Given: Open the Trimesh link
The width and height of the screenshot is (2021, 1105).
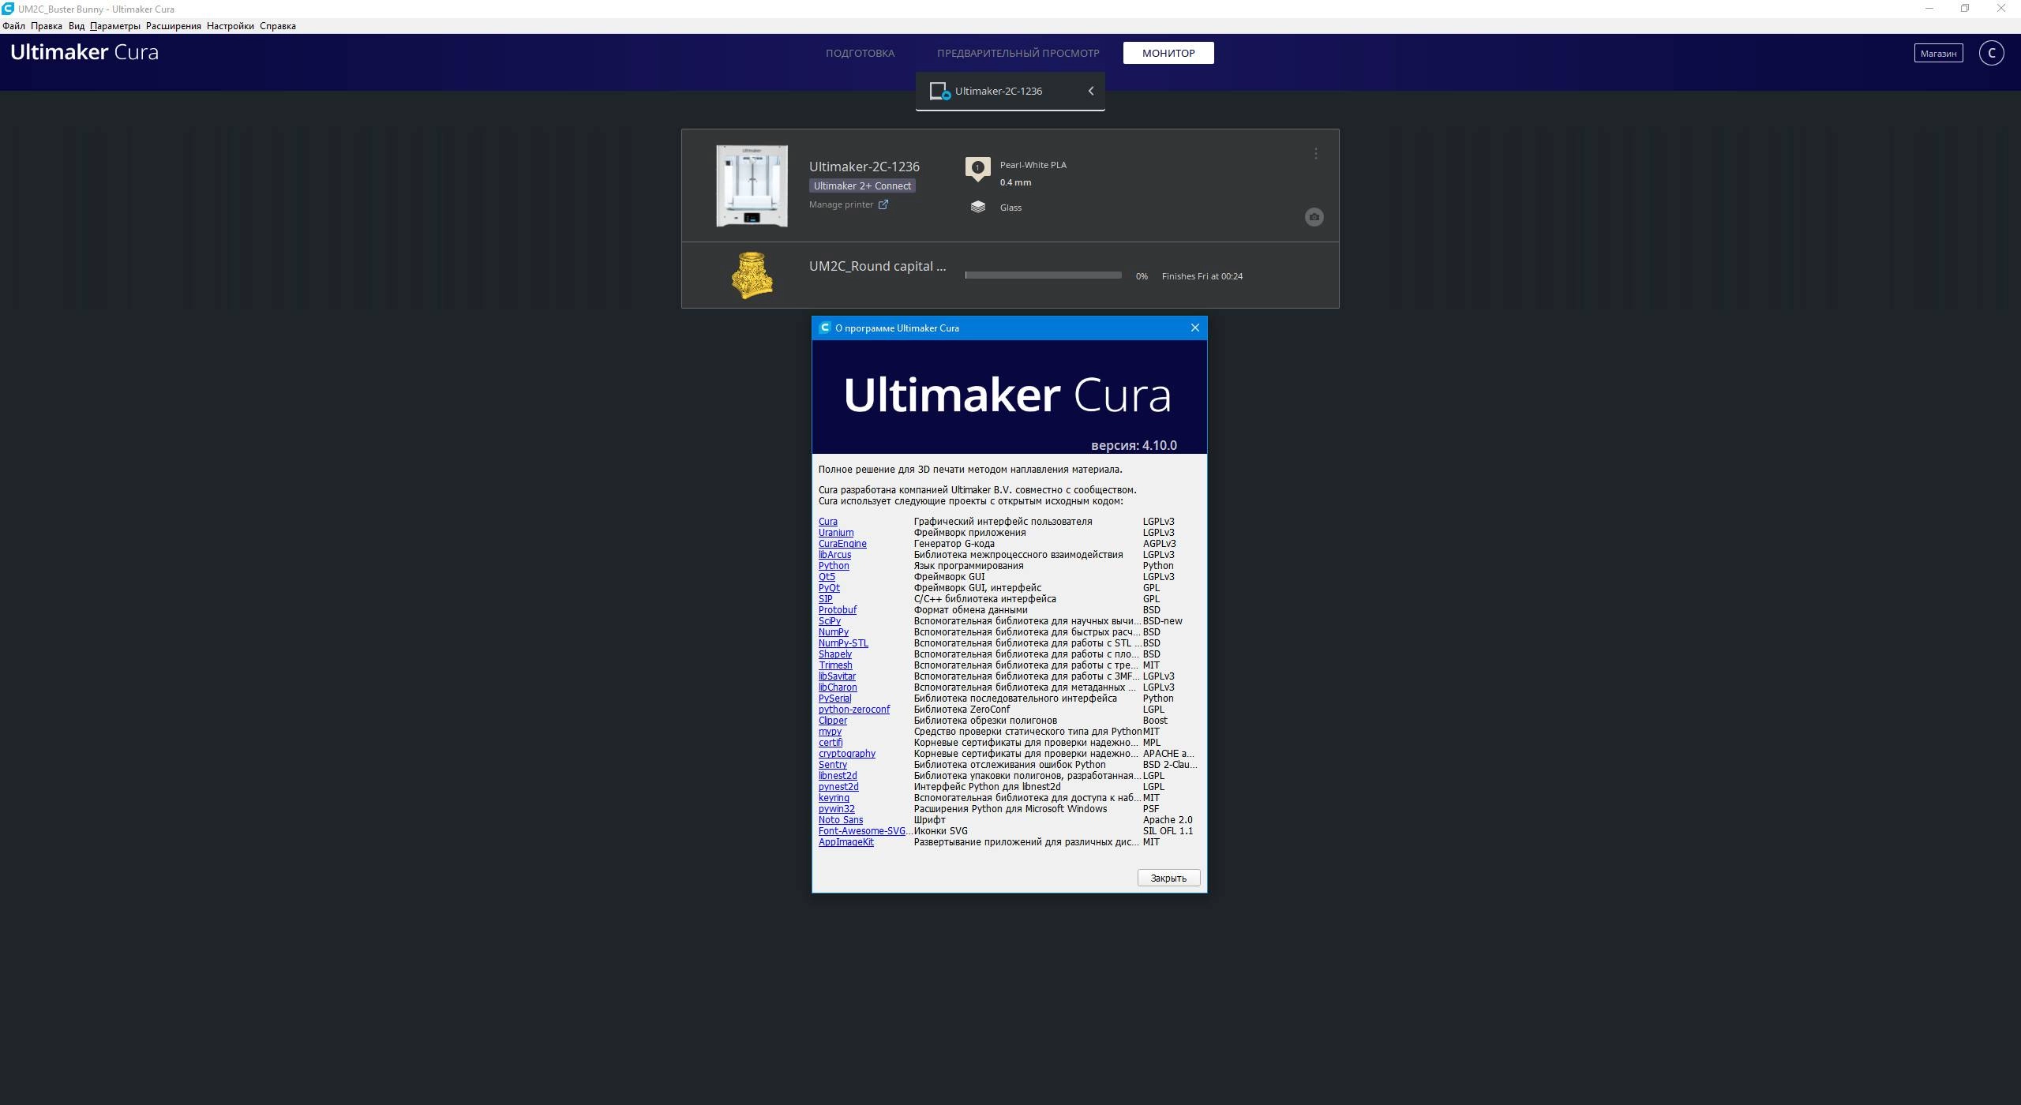Looking at the screenshot, I should (835, 665).
